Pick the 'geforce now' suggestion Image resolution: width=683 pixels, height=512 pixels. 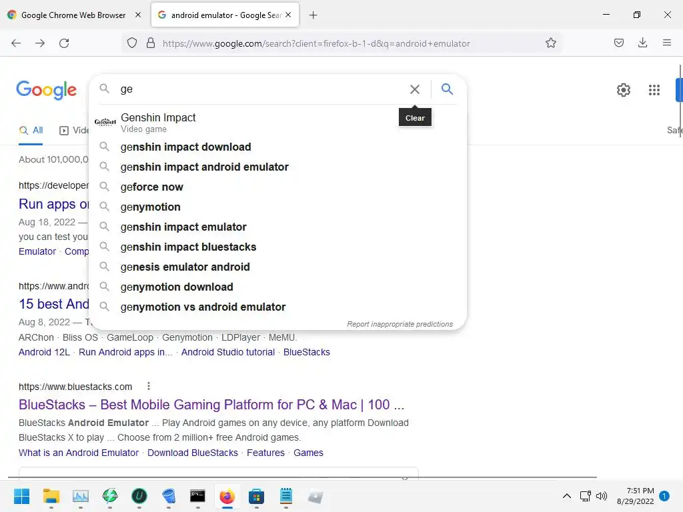tap(277, 187)
